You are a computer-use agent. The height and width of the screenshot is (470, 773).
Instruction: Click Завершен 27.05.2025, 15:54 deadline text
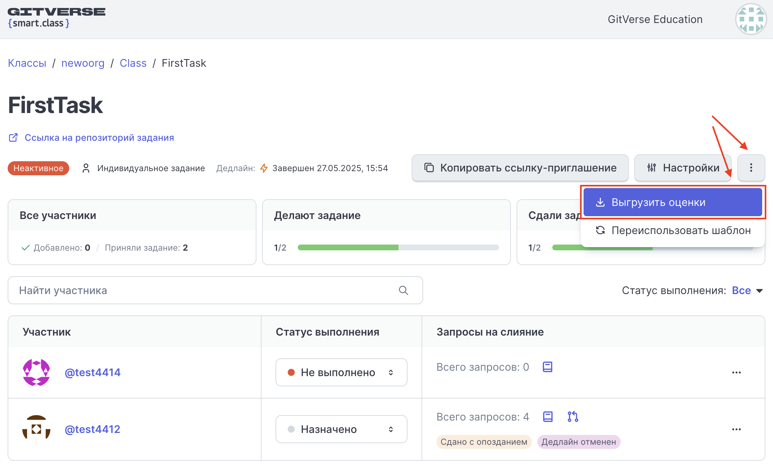coord(330,168)
